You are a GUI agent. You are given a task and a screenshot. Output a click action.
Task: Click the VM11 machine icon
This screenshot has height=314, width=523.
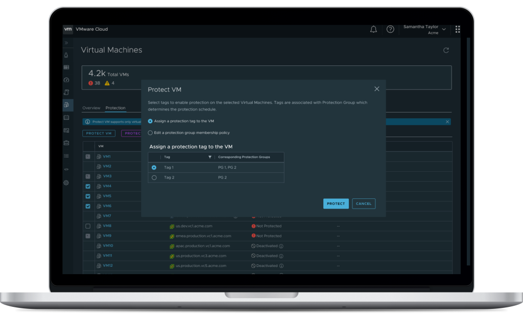click(99, 256)
